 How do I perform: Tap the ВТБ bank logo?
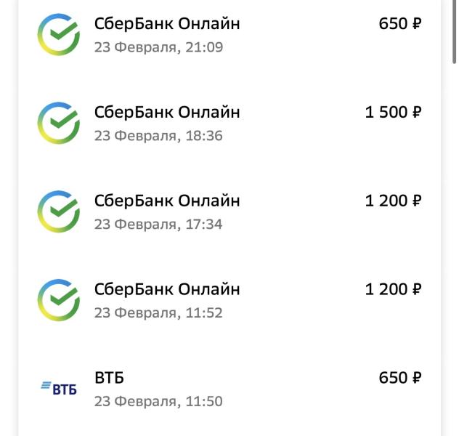point(59,388)
